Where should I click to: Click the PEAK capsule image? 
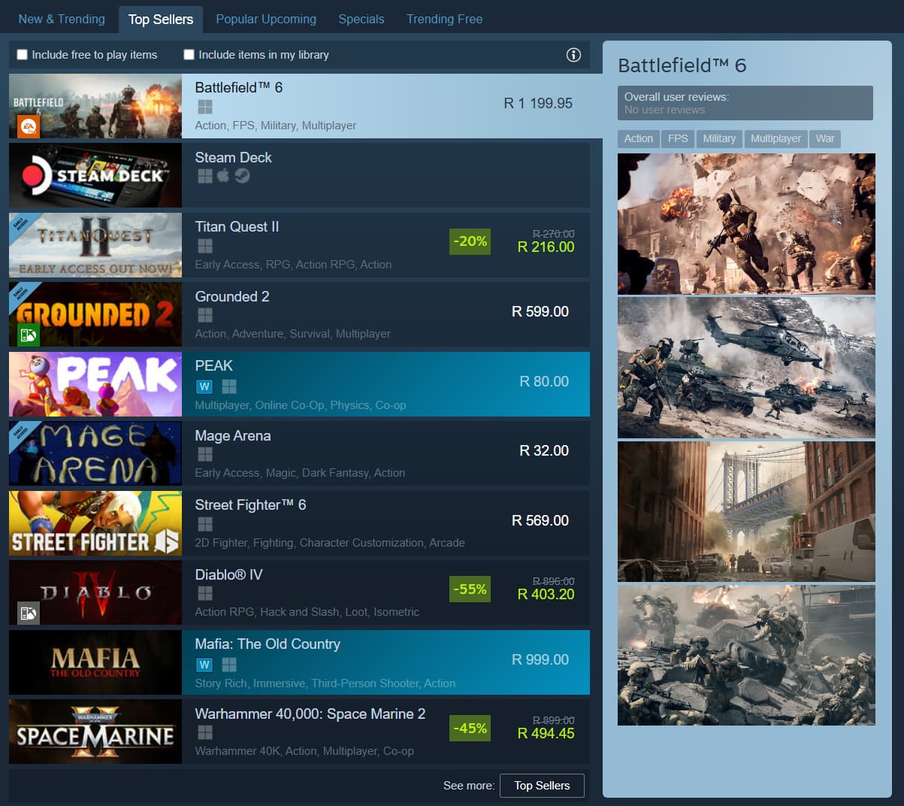95,384
